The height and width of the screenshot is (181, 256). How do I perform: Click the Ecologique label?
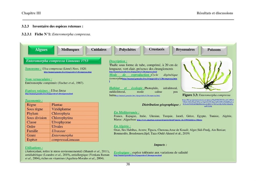pos(123,152)
